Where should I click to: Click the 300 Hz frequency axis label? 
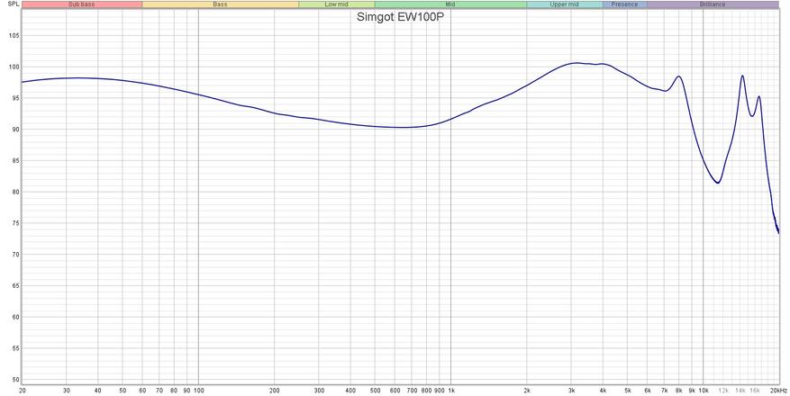[319, 391]
